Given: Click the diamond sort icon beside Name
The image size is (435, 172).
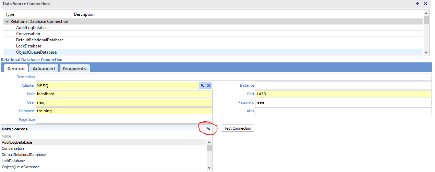Looking at the screenshot, I should pyautogui.click(x=14, y=136).
